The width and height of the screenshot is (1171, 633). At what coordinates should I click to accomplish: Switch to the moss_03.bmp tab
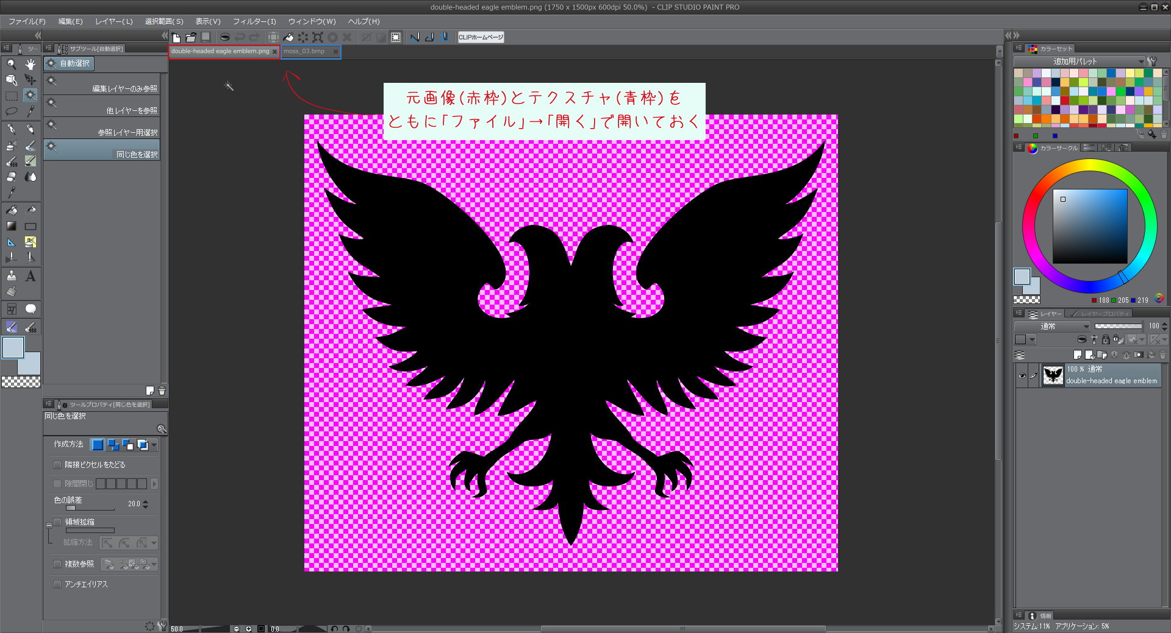(304, 52)
